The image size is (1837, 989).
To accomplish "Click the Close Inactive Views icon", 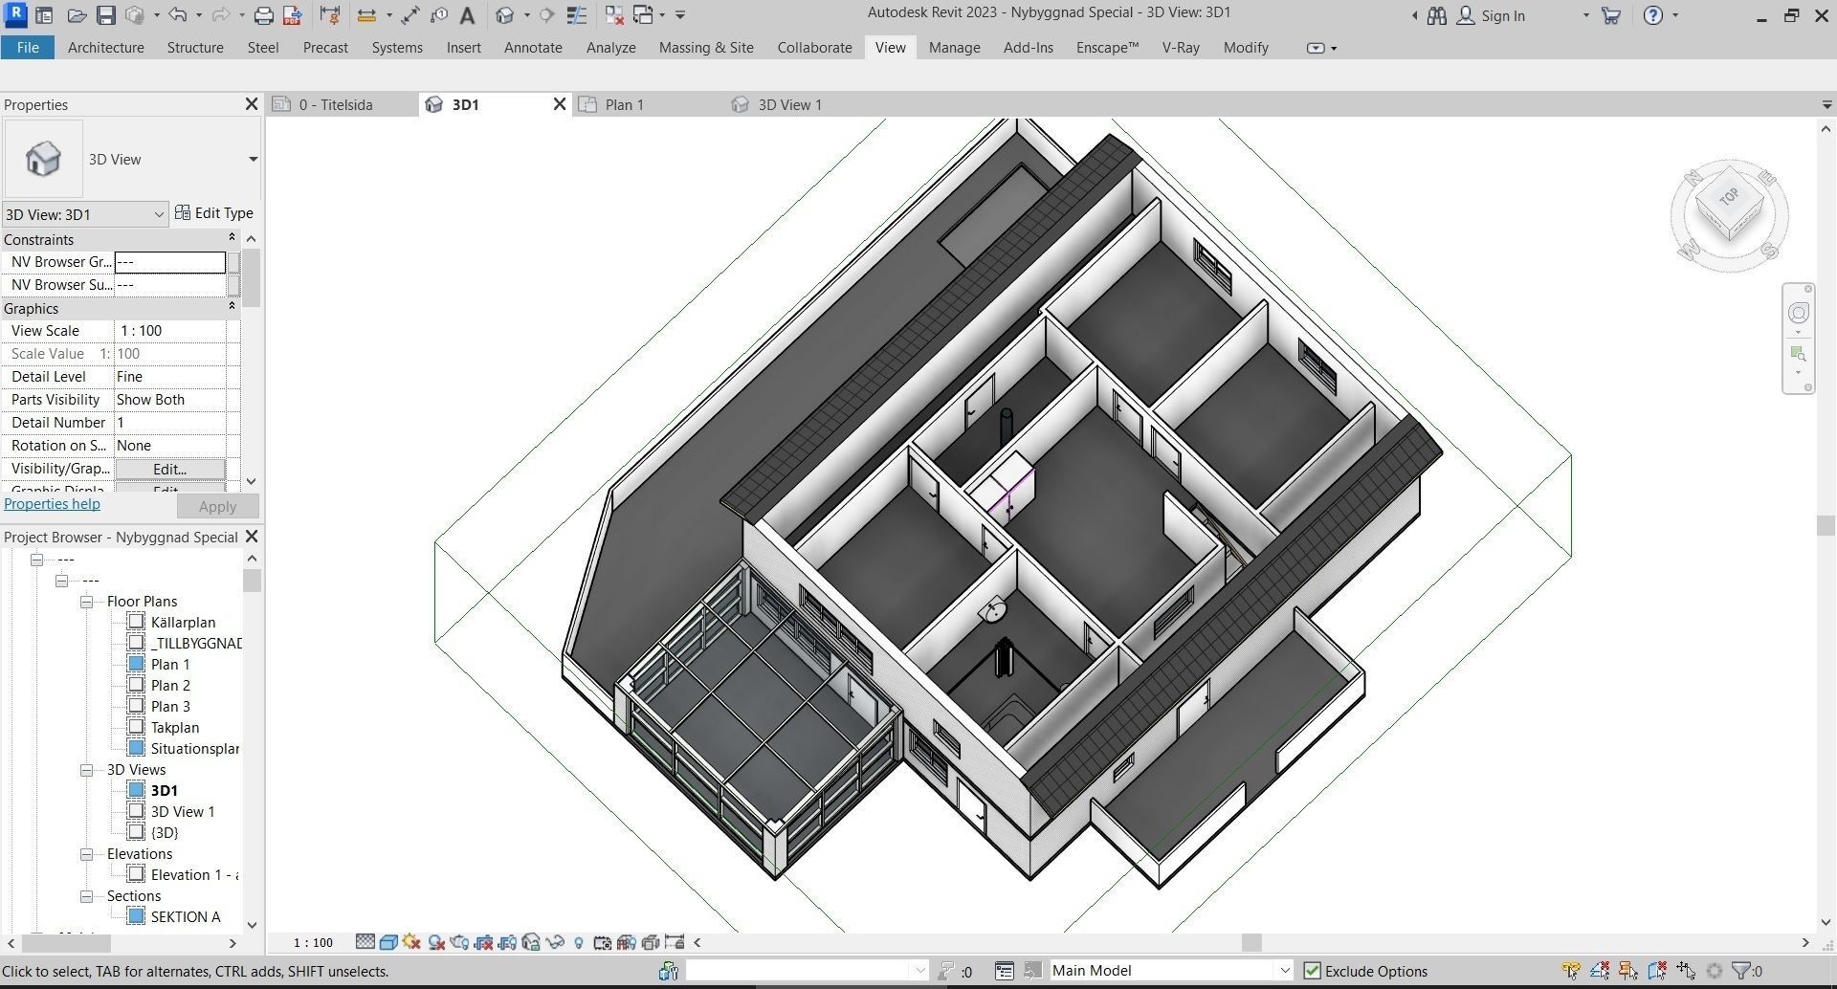I will (x=614, y=15).
